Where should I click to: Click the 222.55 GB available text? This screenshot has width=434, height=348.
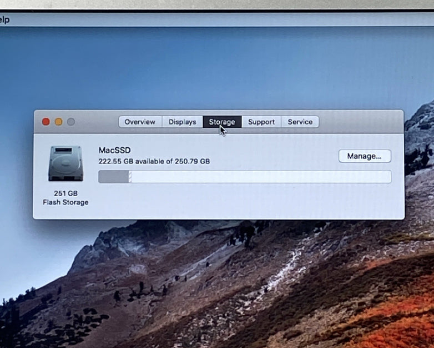[x=154, y=162]
